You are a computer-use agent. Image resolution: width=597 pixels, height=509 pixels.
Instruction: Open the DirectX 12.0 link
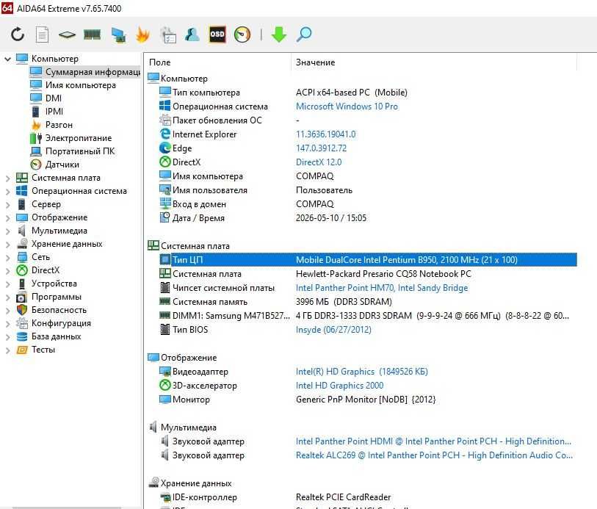(319, 162)
